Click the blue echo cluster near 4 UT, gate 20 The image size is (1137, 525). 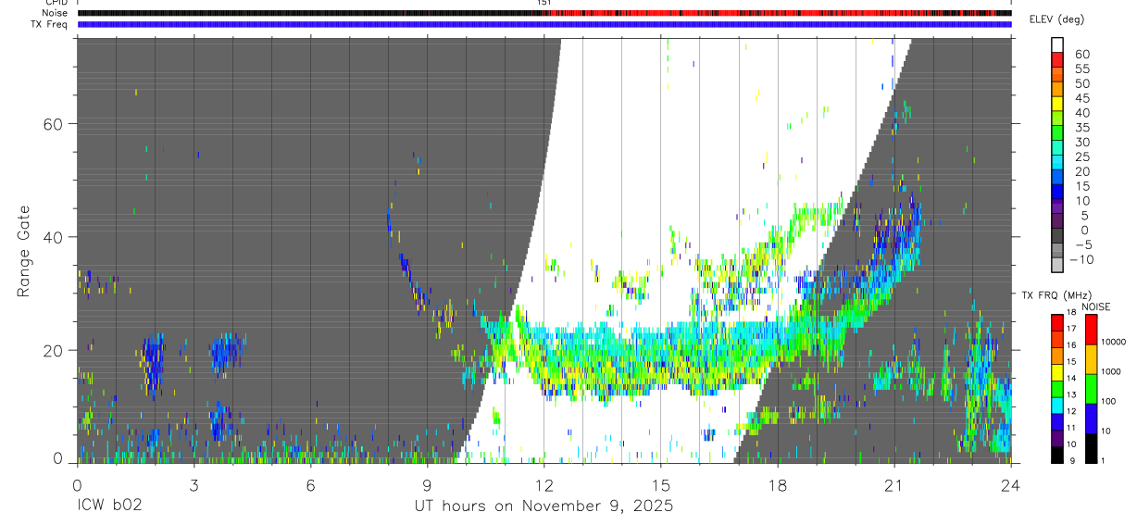coord(224,353)
